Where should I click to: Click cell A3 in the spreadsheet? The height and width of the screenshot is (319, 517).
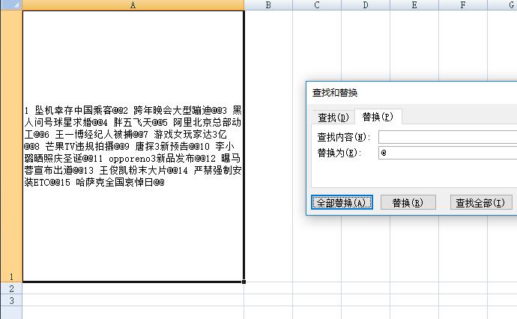pos(133,300)
